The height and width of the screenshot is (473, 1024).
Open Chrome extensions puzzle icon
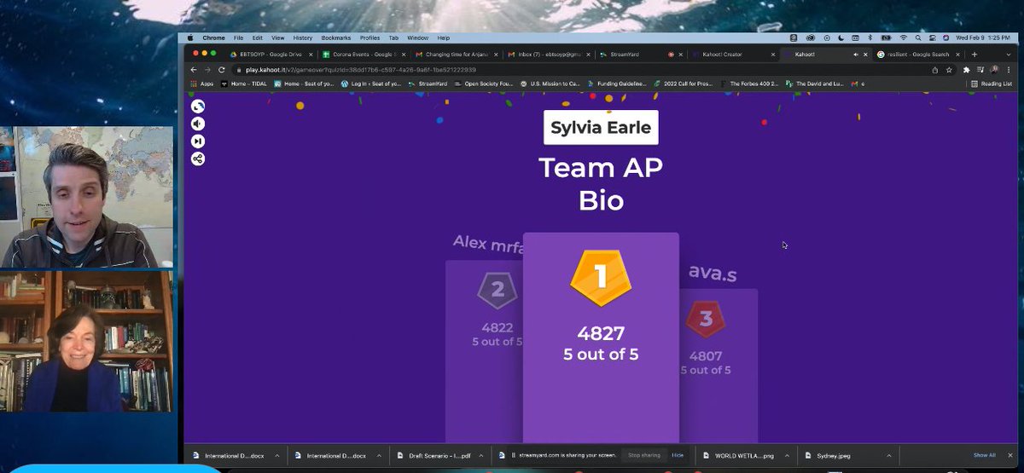tap(967, 70)
